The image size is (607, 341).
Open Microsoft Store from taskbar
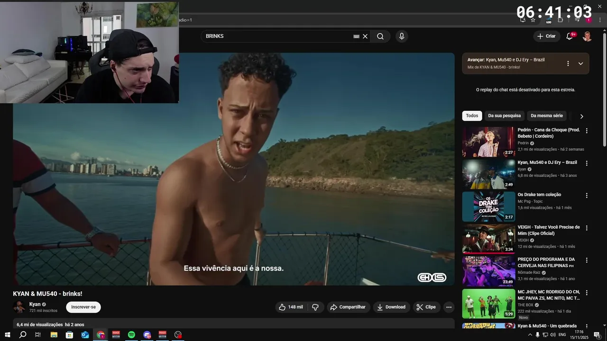tap(69, 335)
